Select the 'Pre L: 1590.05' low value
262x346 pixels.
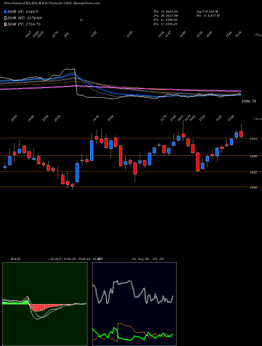tap(166, 20)
